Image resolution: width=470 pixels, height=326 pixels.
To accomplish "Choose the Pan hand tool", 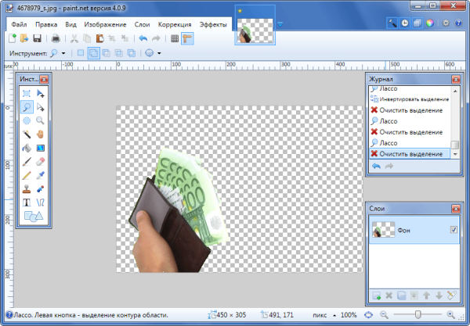I will click(x=40, y=134).
